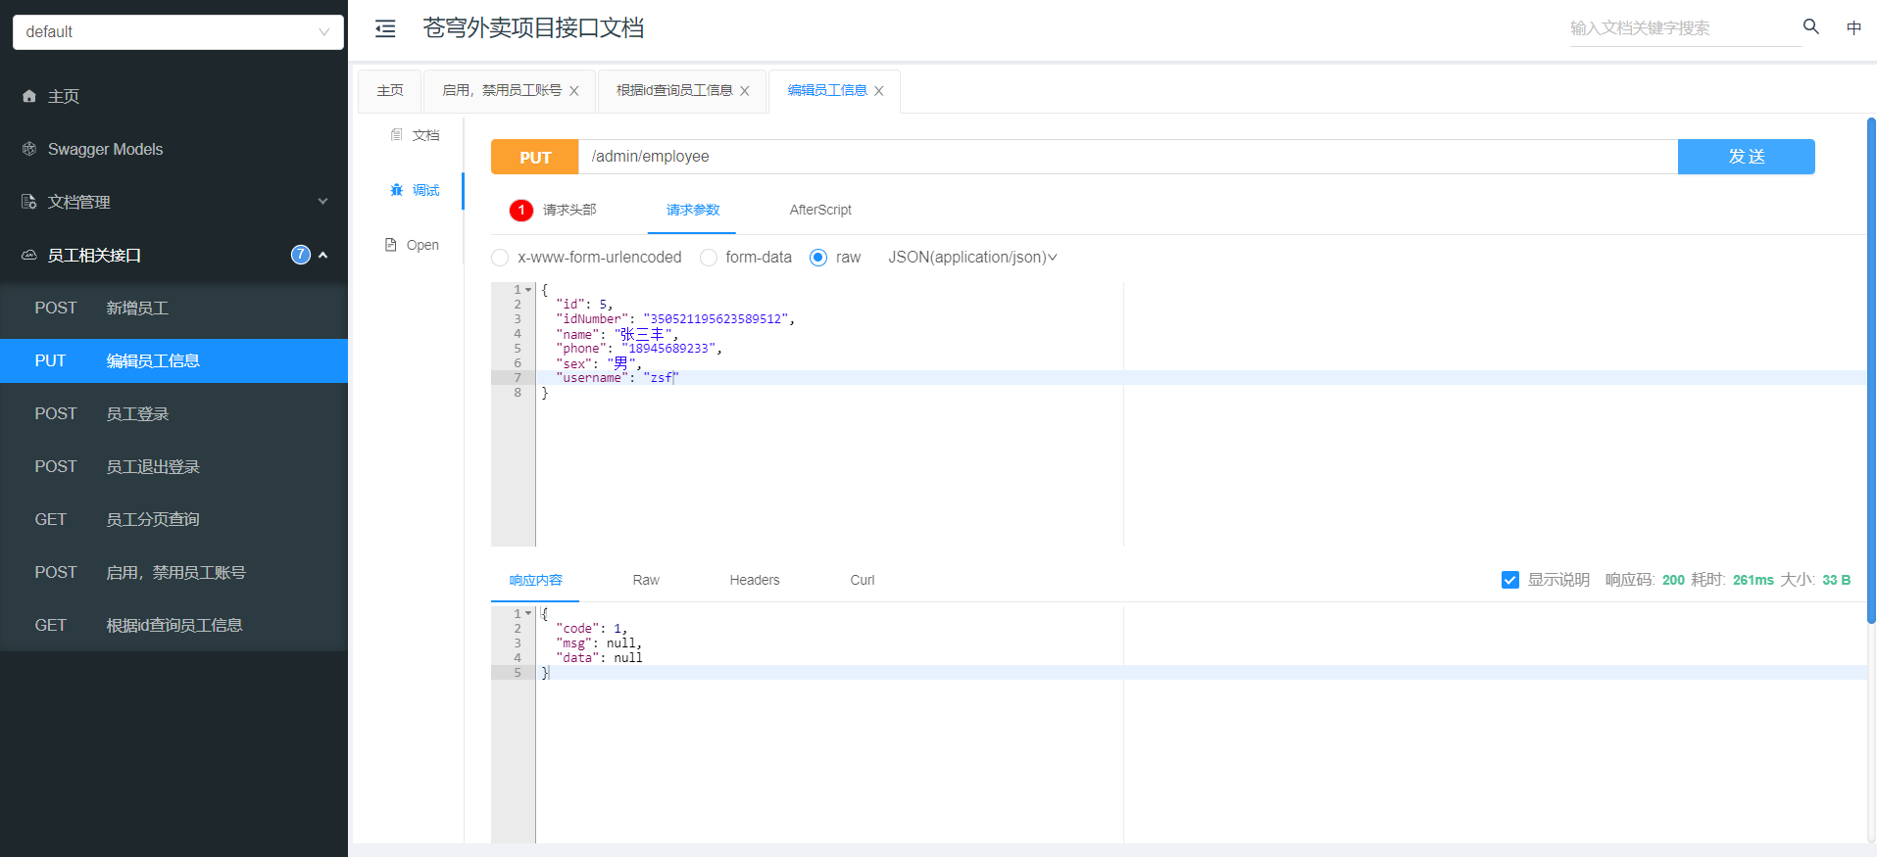Image resolution: width=1877 pixels, height=857 pixels.
Task: Close the 根据id查询员工信息 tab
Action: (x=745, y=91)
